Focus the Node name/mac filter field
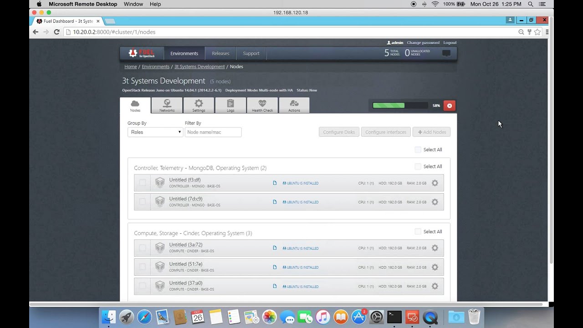This screenshot has height=328, width=583. tap(213, 132)
